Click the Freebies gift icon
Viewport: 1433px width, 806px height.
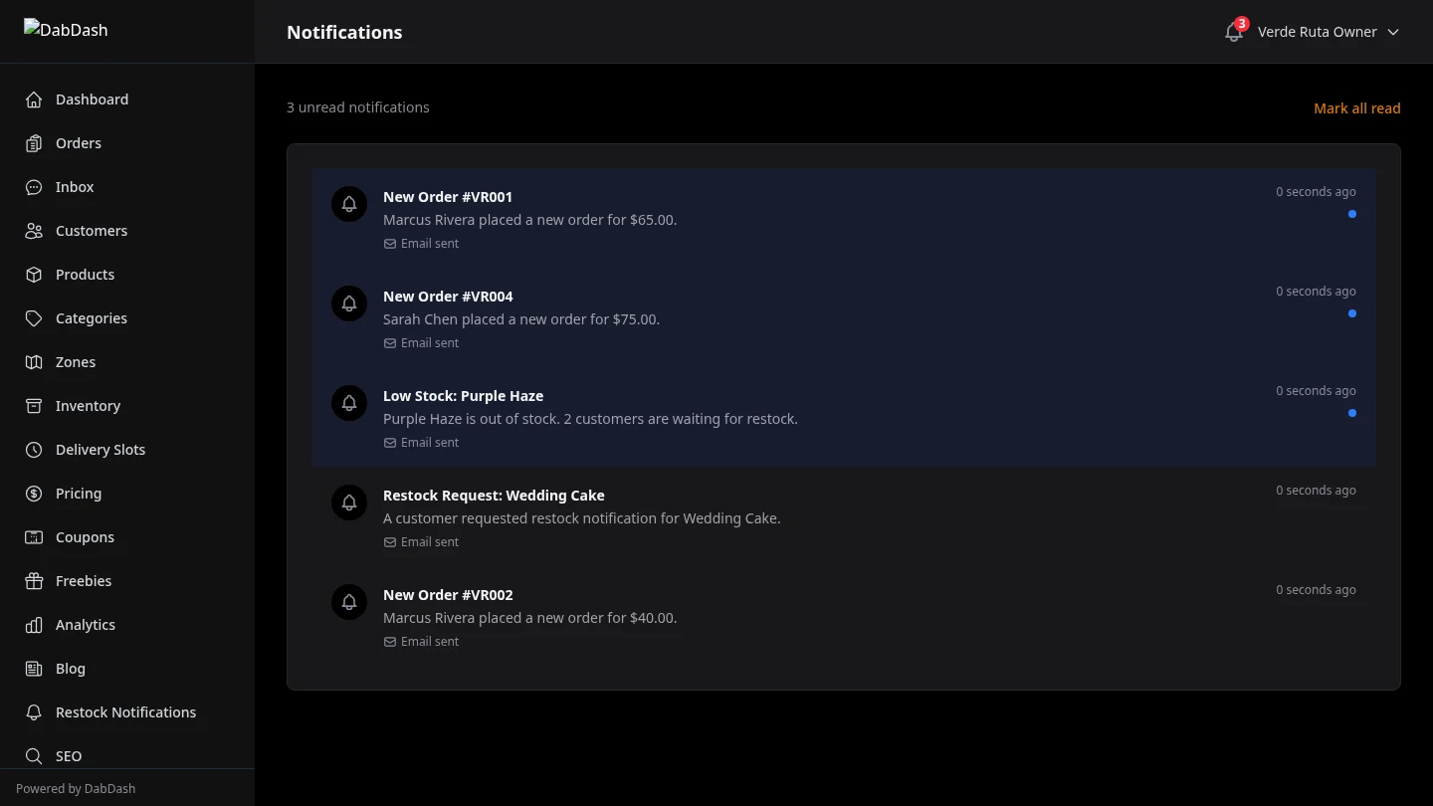(x=33, y=581)
